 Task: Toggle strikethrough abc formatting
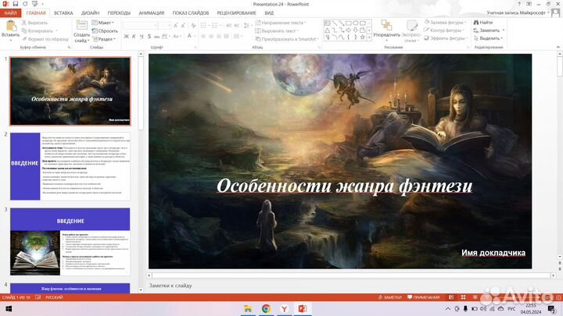click(x=156, y=36)
